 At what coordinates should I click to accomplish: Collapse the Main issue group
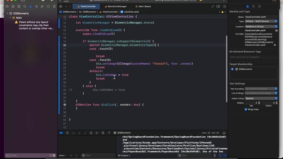click(10, 18)
